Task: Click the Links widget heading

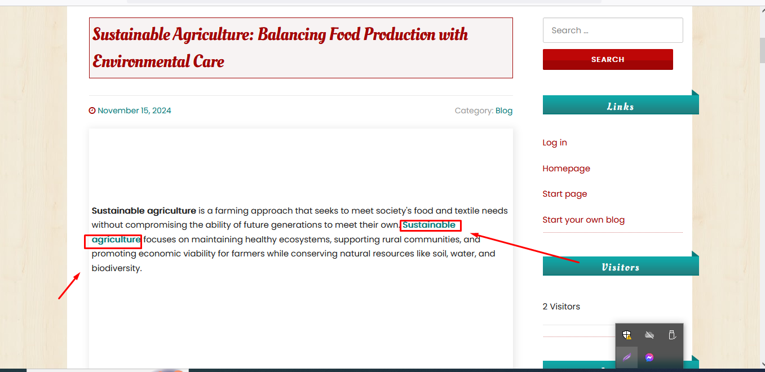Action: coord(620,107)
